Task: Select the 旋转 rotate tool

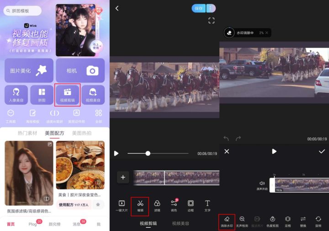Action: 318,222
